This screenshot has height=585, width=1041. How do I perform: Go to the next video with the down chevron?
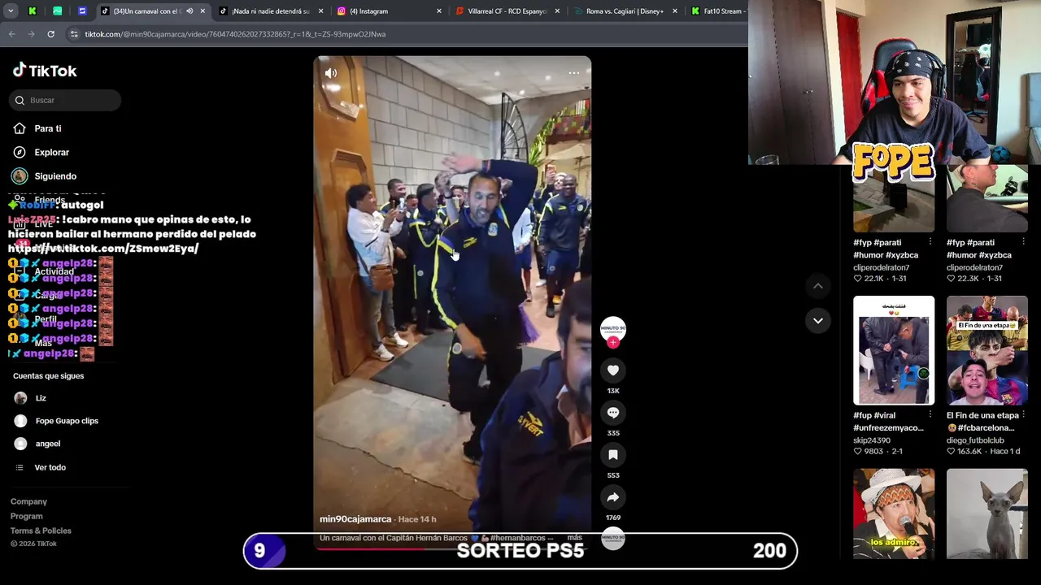[818, 320]
